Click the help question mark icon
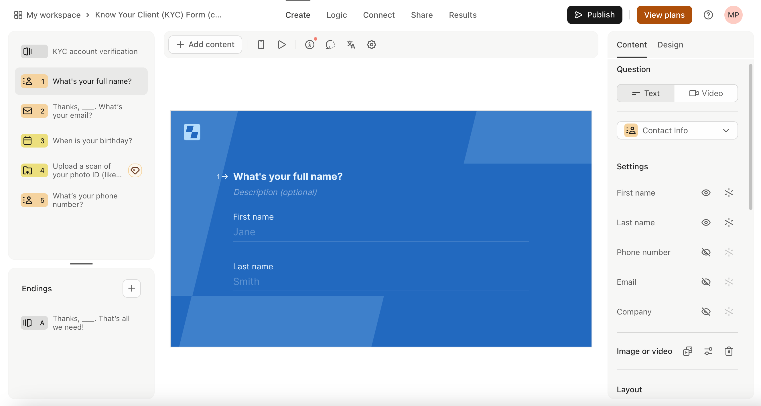This screenshot has height=406, width=761. pyautogui.click(x=708, y=15)
